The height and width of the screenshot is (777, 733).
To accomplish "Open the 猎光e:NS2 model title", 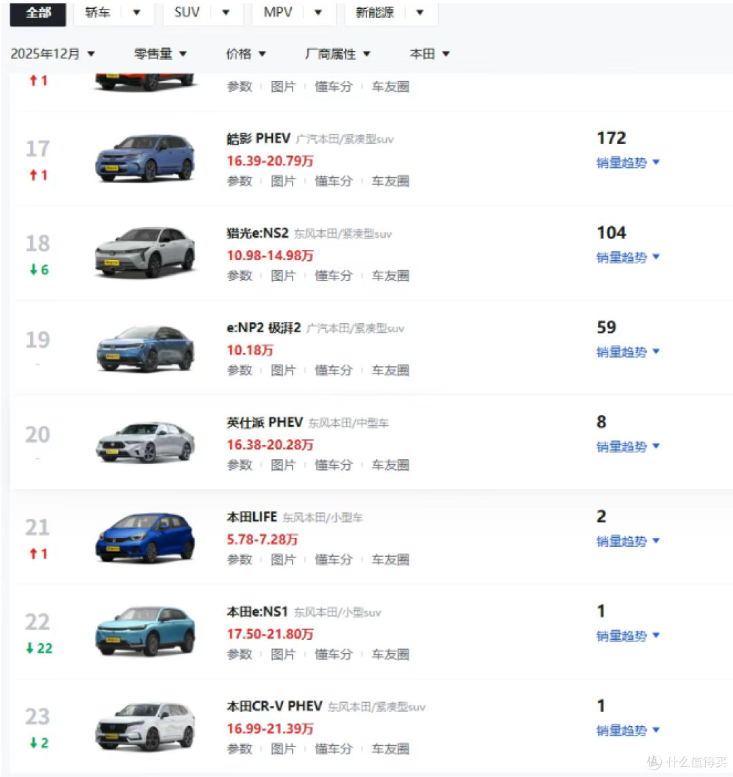I will [257, 233].
